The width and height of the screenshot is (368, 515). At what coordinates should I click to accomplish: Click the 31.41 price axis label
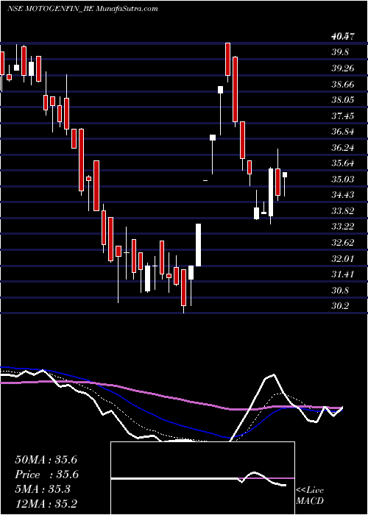[343, 274]
